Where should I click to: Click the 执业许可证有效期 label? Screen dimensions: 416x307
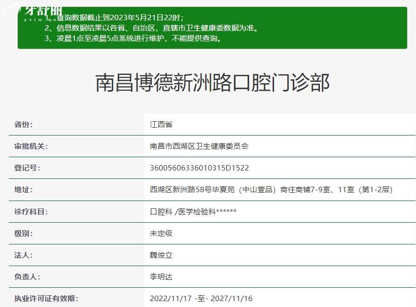point(46,299)
